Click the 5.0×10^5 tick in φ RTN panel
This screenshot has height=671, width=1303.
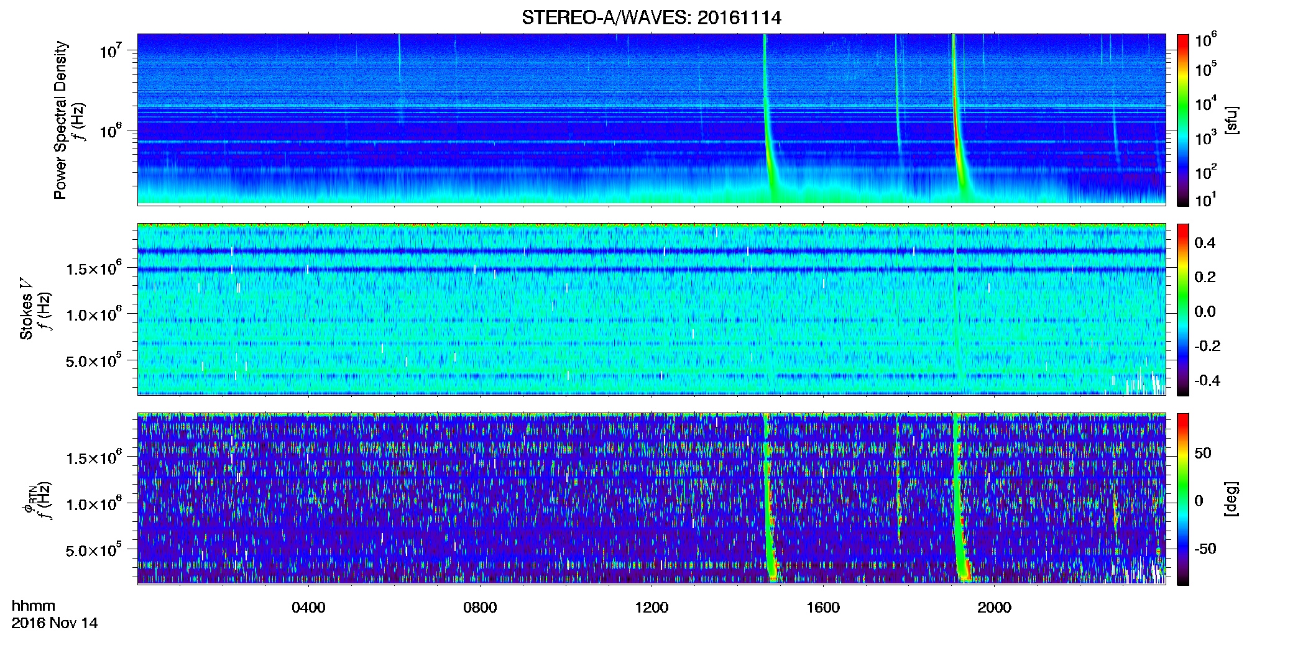(x=93, y=550)
